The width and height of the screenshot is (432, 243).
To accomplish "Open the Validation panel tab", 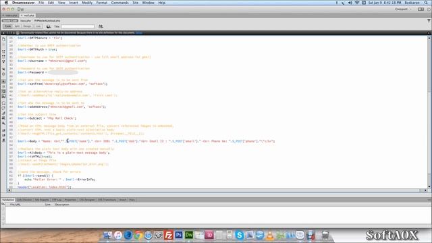I will coord(7,200).
